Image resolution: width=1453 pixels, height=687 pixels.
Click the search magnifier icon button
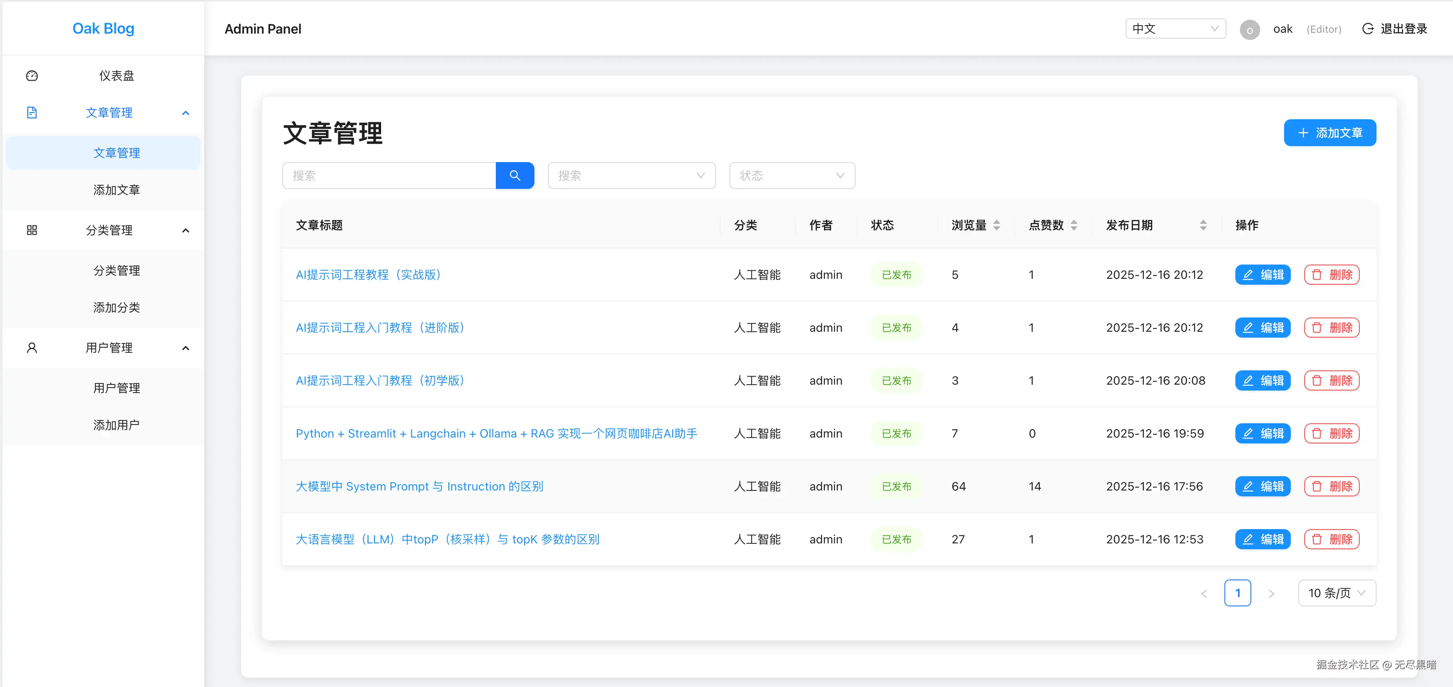click(514, 175)
